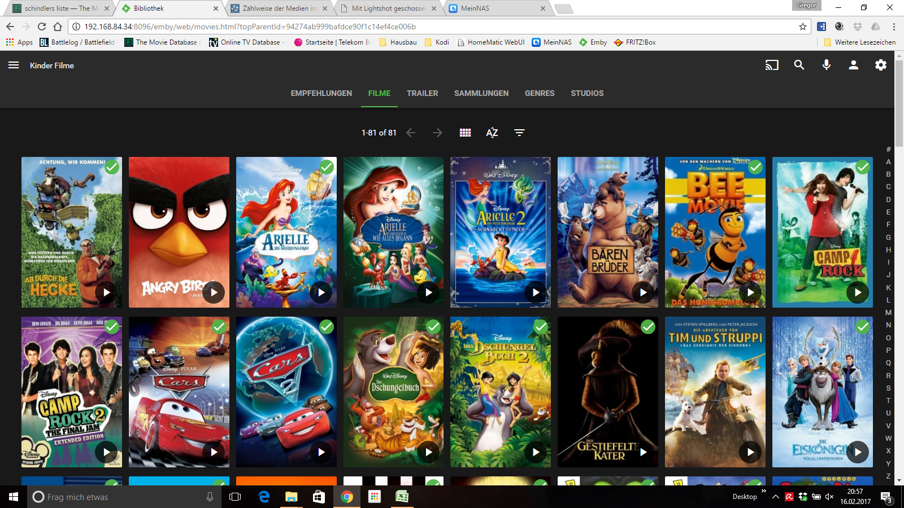Open Emby settings gear icon
The image size is (904, 508).
coord(881,65)
